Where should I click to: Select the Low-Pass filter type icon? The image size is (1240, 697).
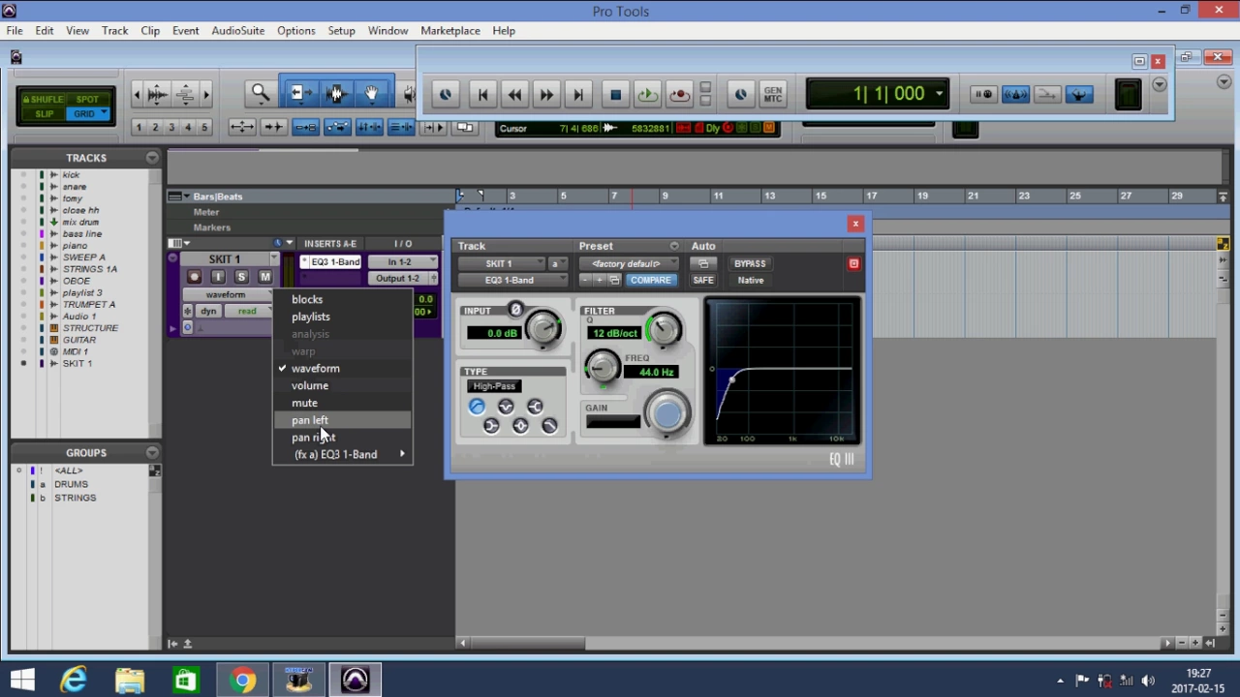pos(549,426)
